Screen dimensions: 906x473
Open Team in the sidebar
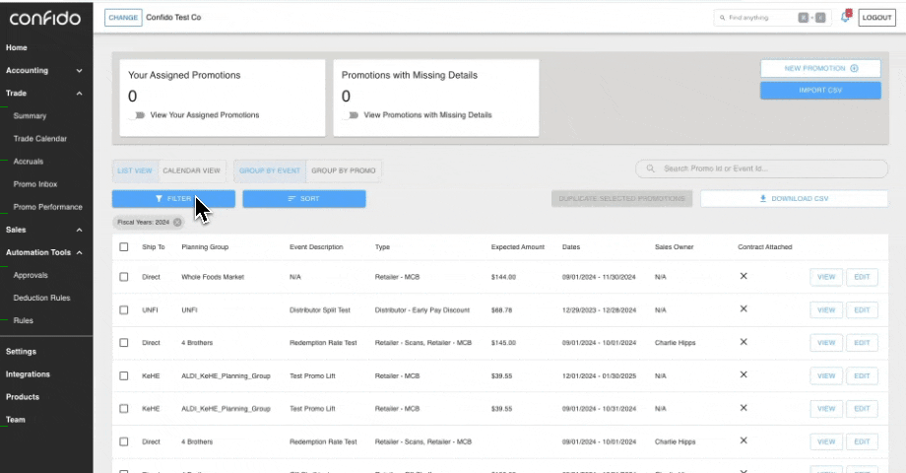click(x=16, y=420)
